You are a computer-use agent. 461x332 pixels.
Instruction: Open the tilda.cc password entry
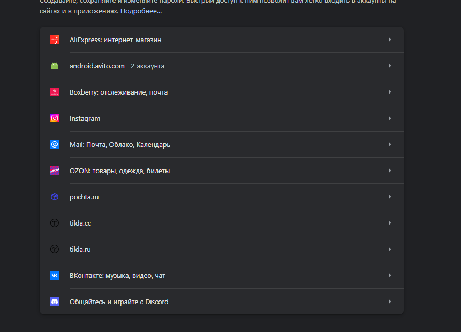(221, 223)
